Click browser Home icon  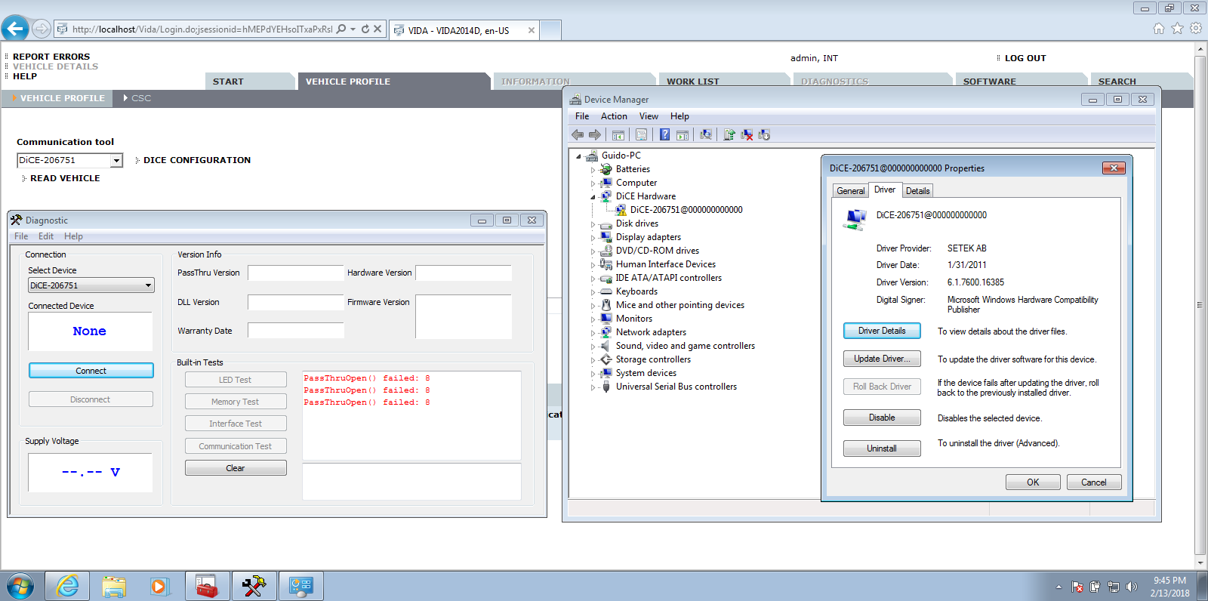coord(1159,29)
